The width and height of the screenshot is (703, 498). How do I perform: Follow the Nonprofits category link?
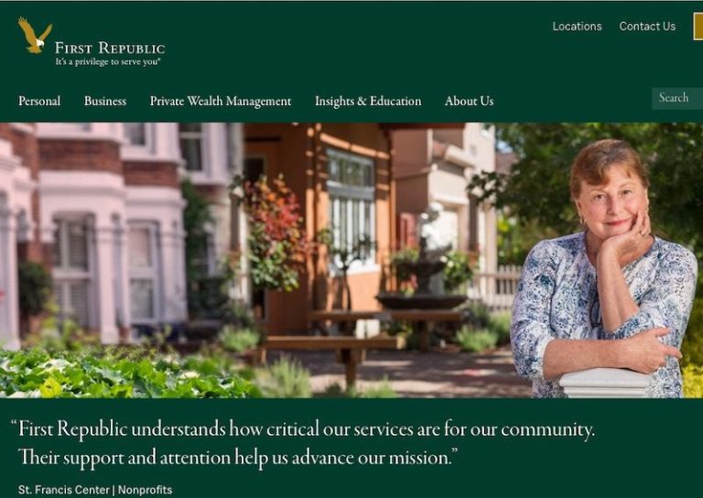click(146, 490)
